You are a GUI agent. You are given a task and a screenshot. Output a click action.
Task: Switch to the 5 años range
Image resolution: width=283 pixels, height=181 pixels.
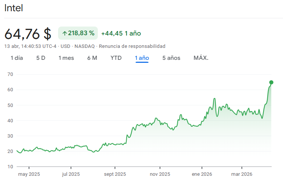171,58
